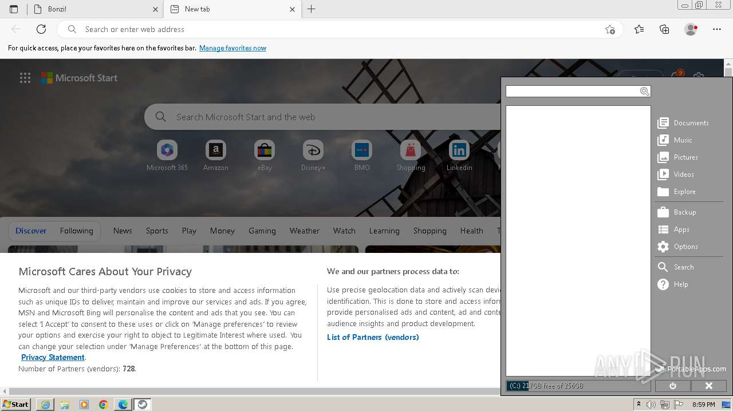Open Documents in PortableApps menu
The width and height of the screenshot is (733, 412).
pos(683,123)
